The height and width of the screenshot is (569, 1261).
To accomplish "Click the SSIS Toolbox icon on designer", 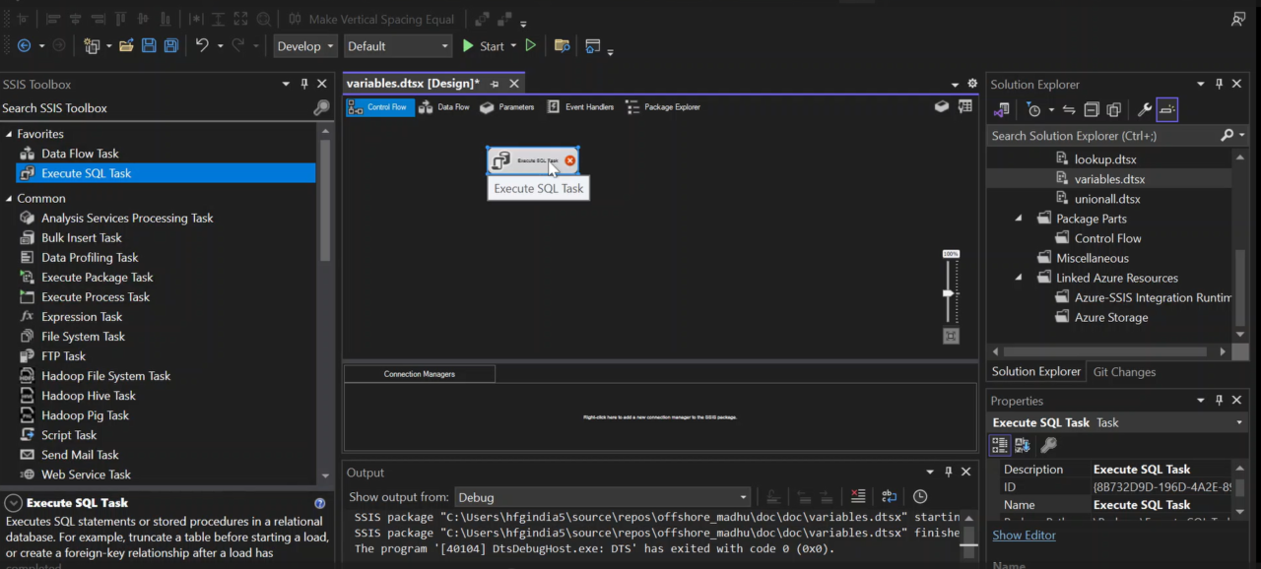I will pyautogui.click(x=942, y=107).
